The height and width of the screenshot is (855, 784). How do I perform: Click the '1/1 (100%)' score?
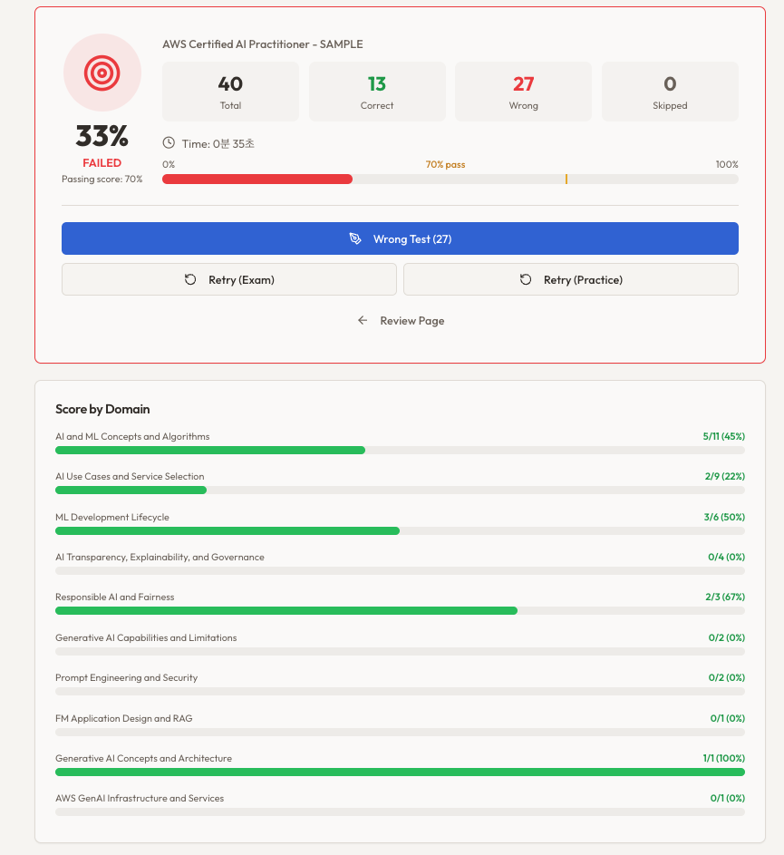(724, 758)
